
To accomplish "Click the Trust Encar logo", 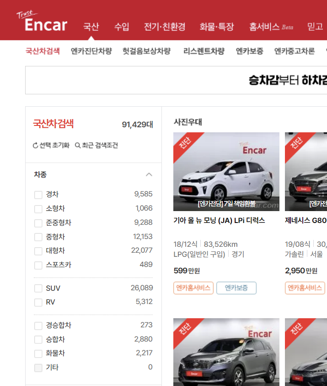I will [42, 21].
